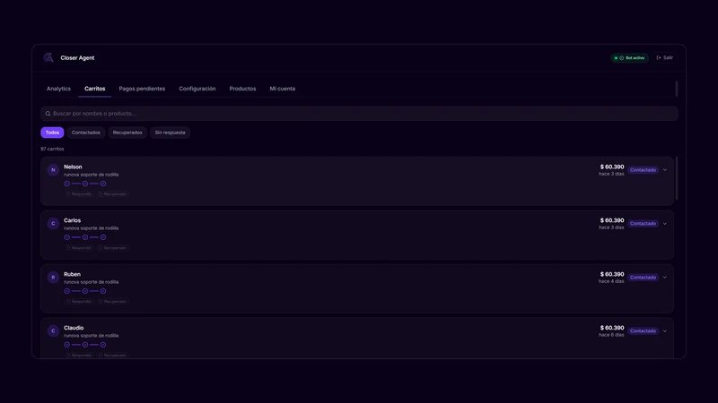Click the Closer Agent logo icon

tap(48, 57)
